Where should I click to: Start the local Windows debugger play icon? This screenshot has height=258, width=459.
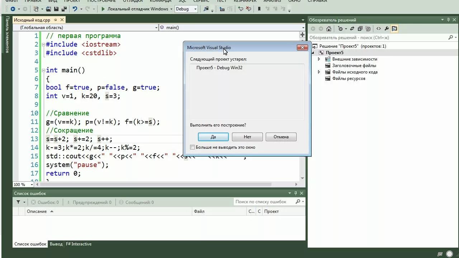pyautogui.click(x=103, y=9)
